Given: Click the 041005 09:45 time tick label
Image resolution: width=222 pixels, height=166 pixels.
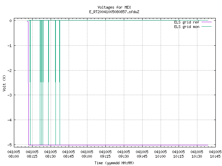Looking at the screenshot, I should pos(142,154).
